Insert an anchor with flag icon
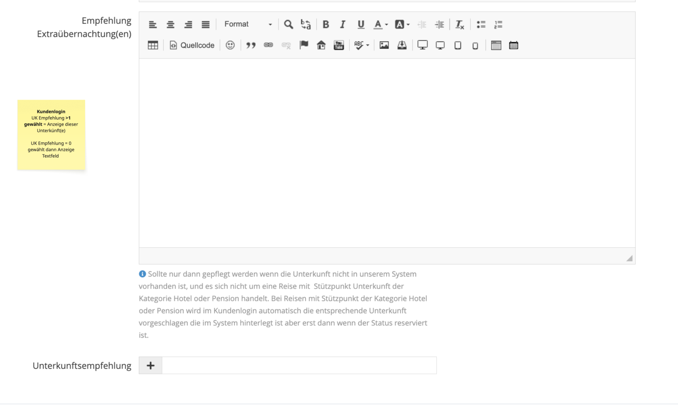This screenshot has height=410, width=678. pos(304,45)
